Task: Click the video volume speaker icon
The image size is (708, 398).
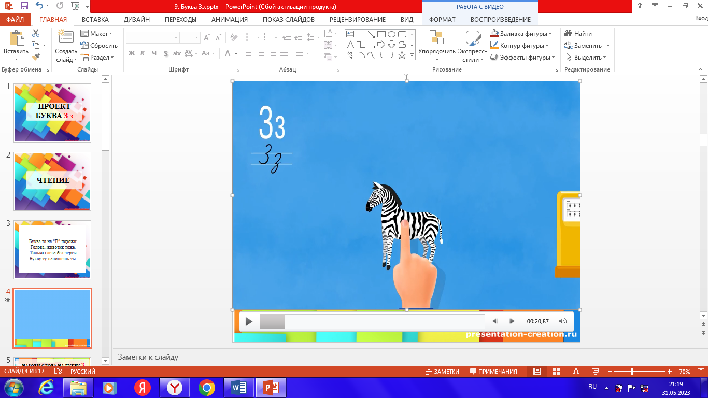Action: pyautogui.click(x=562, y=322)
